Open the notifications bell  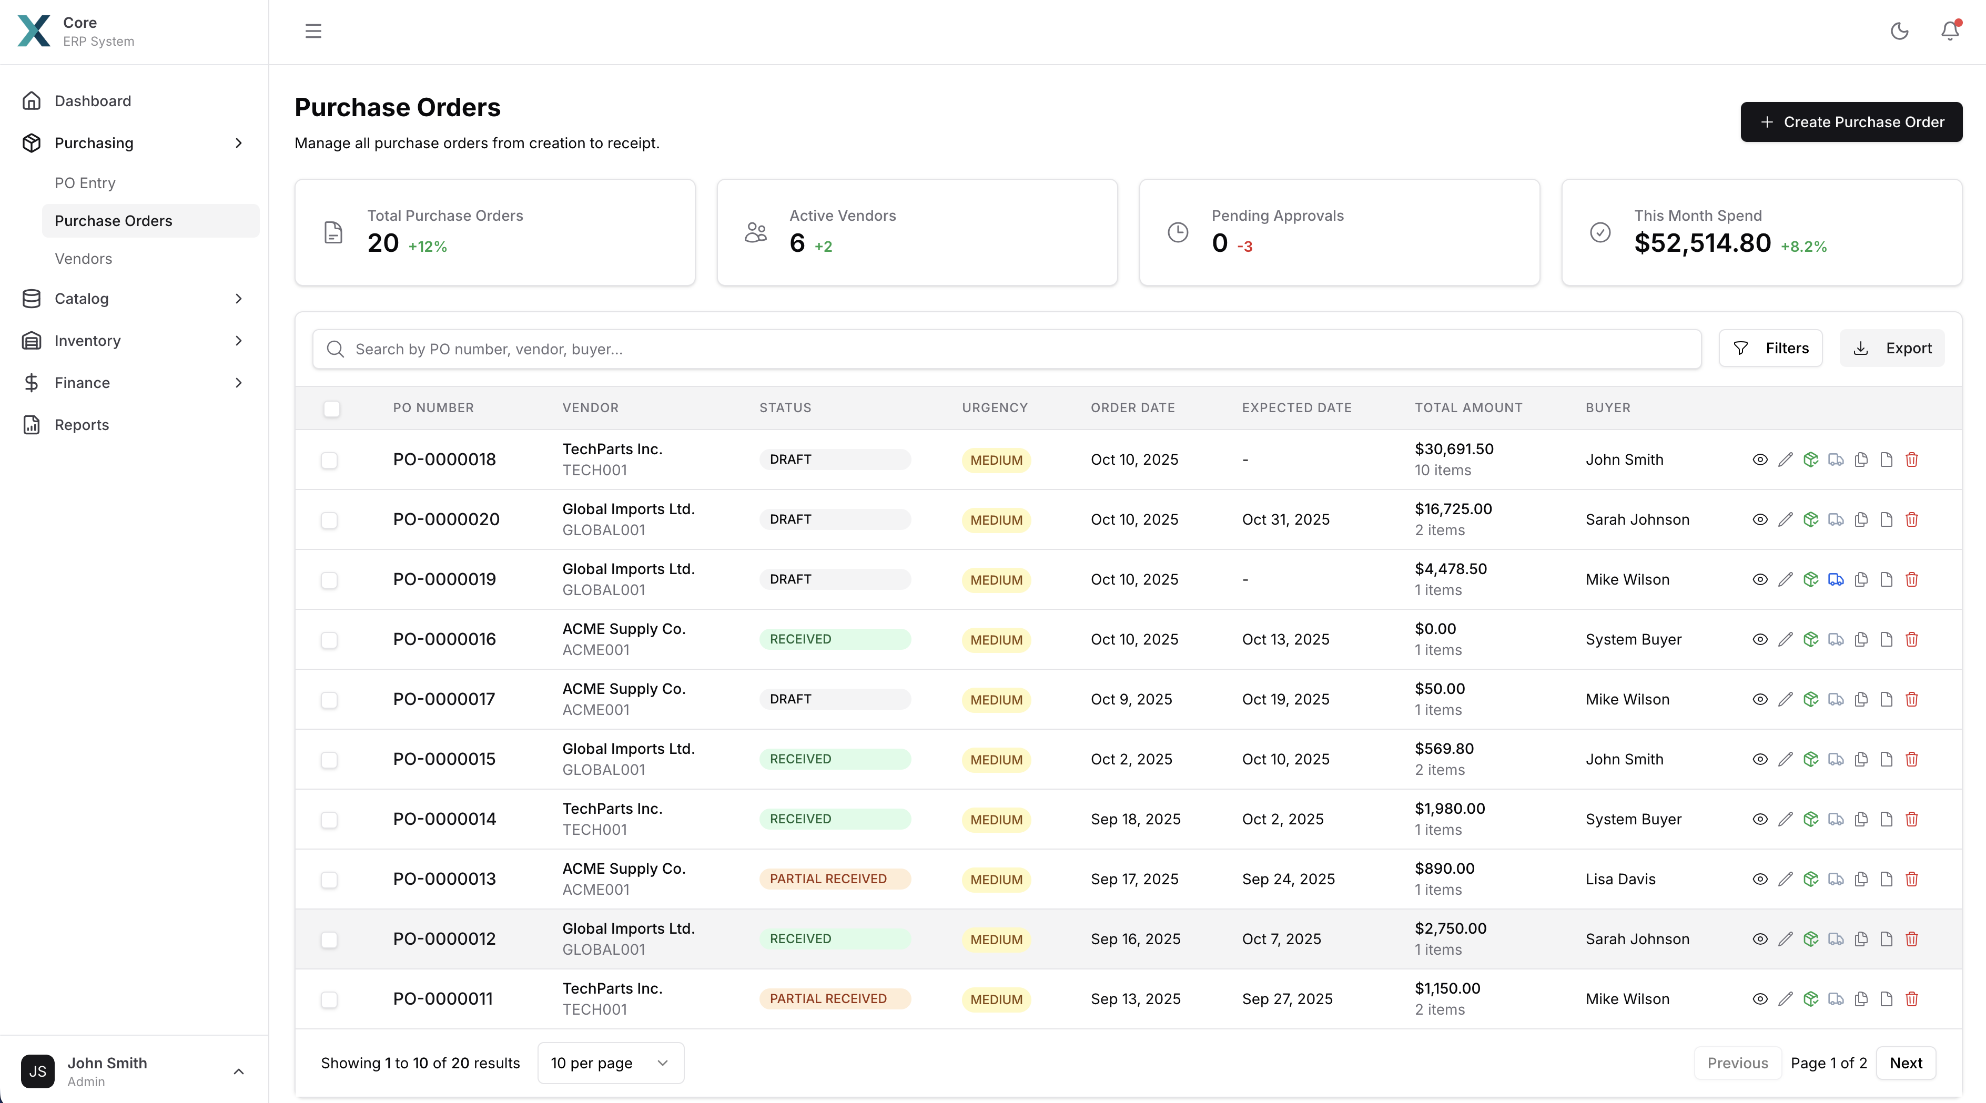coord(1949,32)
